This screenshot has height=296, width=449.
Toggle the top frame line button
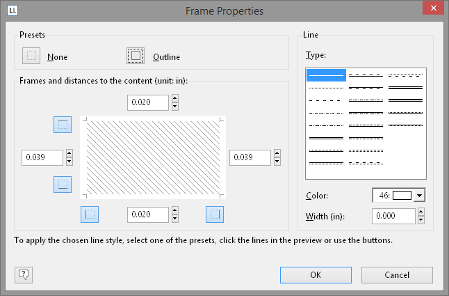[x=63, y=125]
